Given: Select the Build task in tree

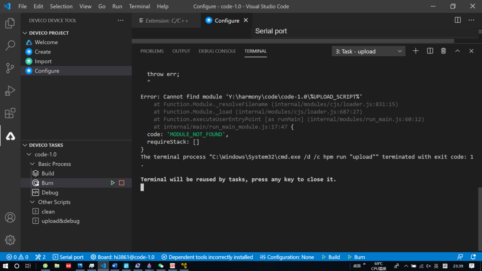Looking at the screenshot, I should (48, 173).
